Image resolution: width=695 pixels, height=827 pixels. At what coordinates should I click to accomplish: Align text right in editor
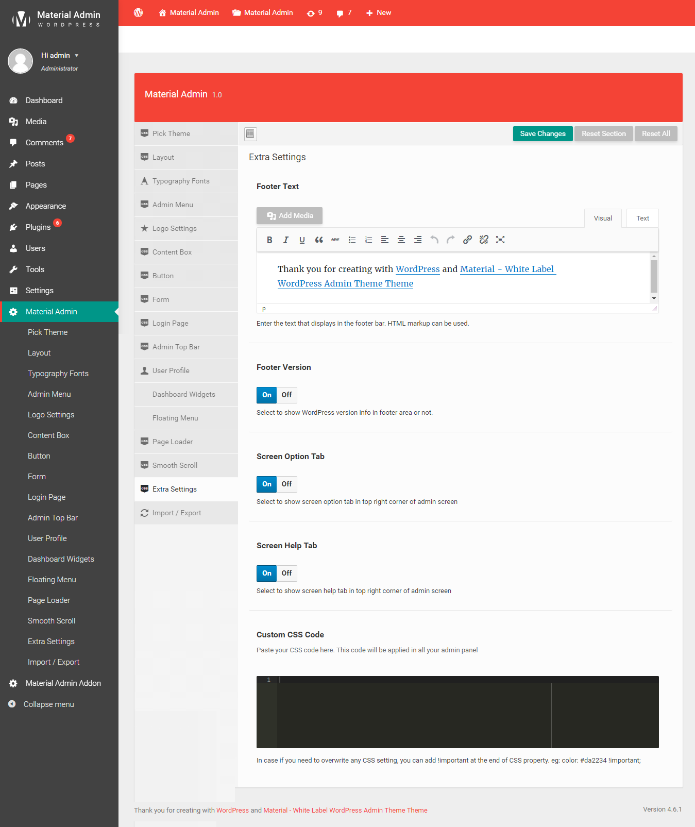418,240
